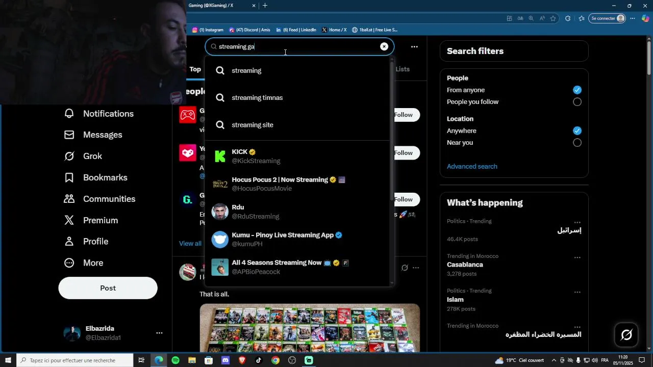
Task: Open new browser tab with plus
Action: (x=265, y=6)
